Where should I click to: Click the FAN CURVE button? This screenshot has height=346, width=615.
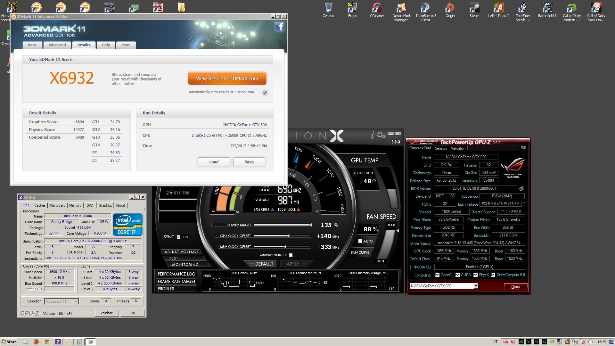pos(360,252)
